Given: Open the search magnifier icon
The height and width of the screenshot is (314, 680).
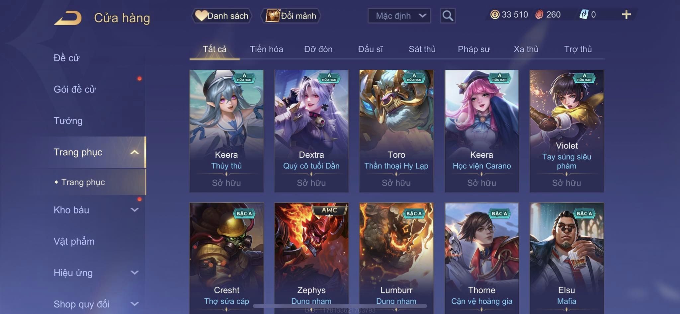Looking at the screenshot, I should [448, 16].
